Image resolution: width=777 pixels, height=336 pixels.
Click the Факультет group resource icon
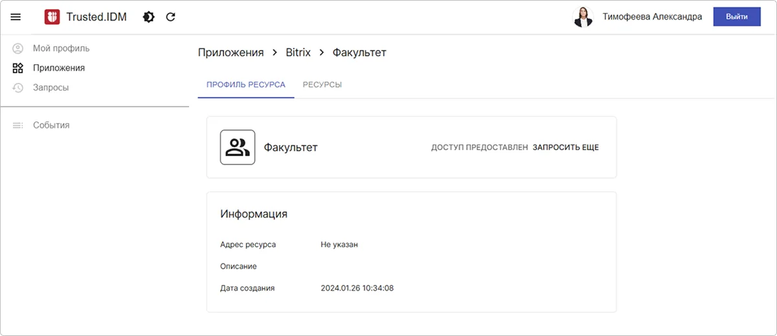(238, 148)
